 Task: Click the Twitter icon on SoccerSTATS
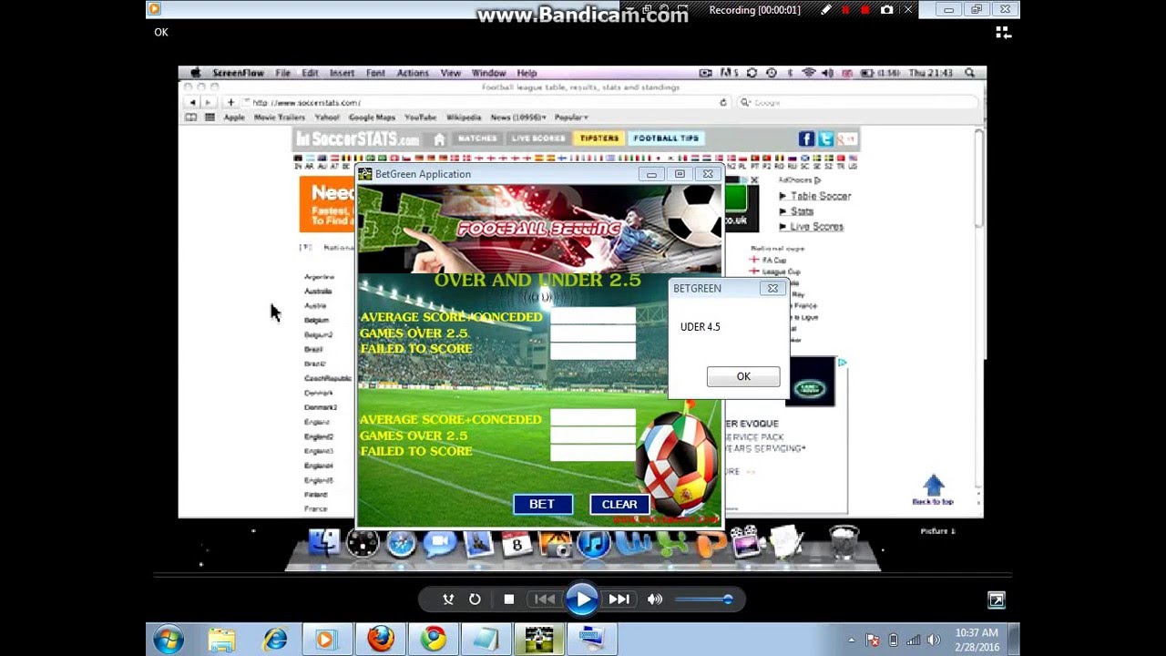point(825,138)
